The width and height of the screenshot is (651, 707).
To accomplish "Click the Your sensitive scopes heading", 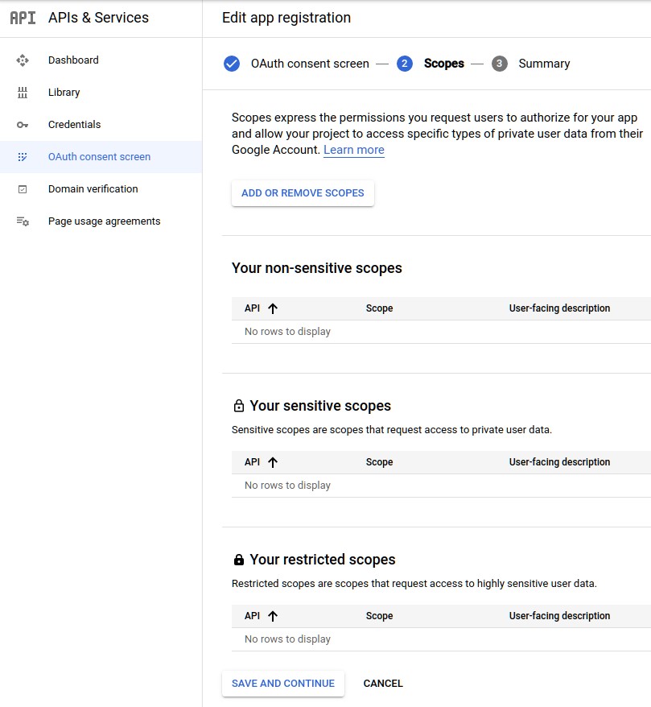I will [x=320, y=406].
